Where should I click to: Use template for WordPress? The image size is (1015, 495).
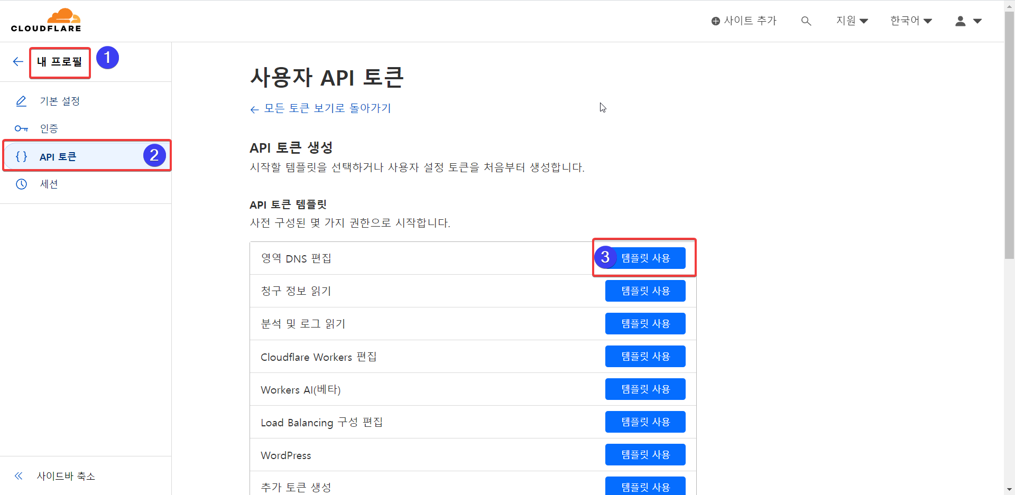click(645, 454)
